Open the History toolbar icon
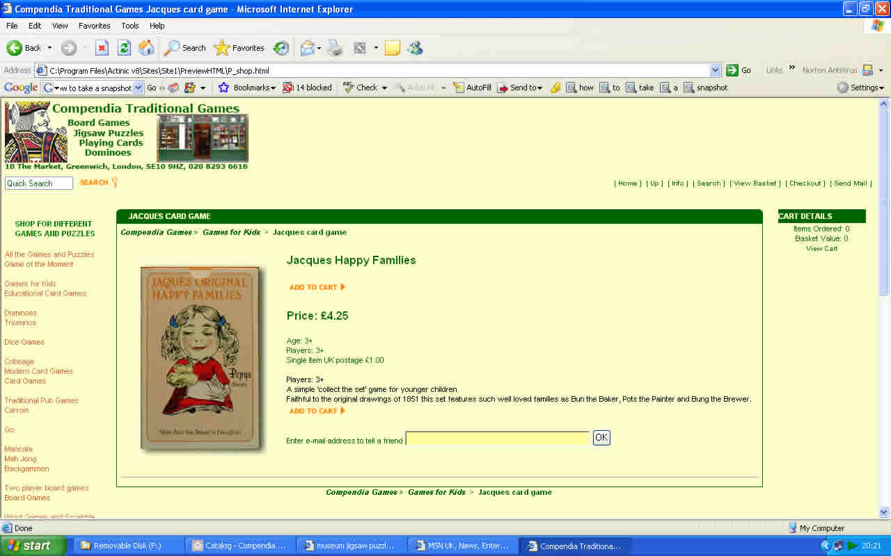The width and height of the screenshot is (891, 556). pyautogui.click(x=281, y=48)
